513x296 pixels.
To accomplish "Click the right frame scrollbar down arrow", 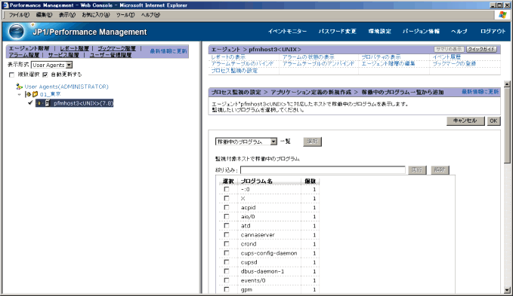I will click(507, 289).
